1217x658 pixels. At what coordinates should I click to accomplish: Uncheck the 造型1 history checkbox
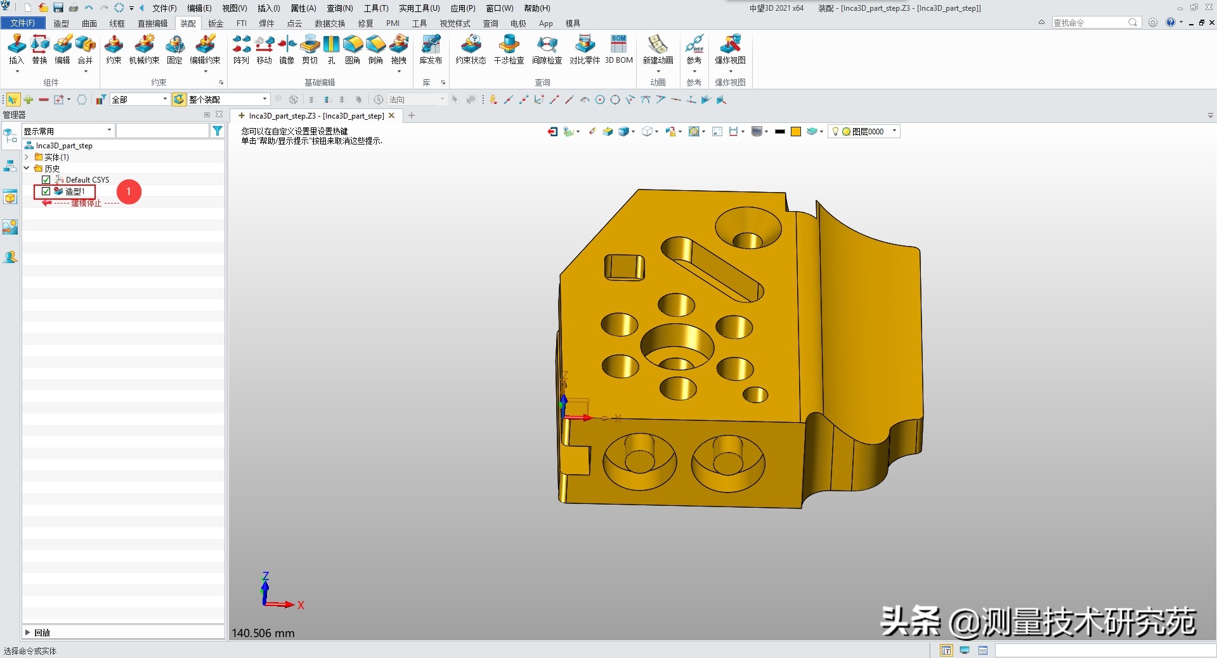(46, 191)
